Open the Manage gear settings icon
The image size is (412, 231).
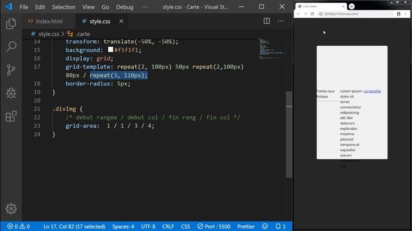pyautogui.click(x=11, y=209)
